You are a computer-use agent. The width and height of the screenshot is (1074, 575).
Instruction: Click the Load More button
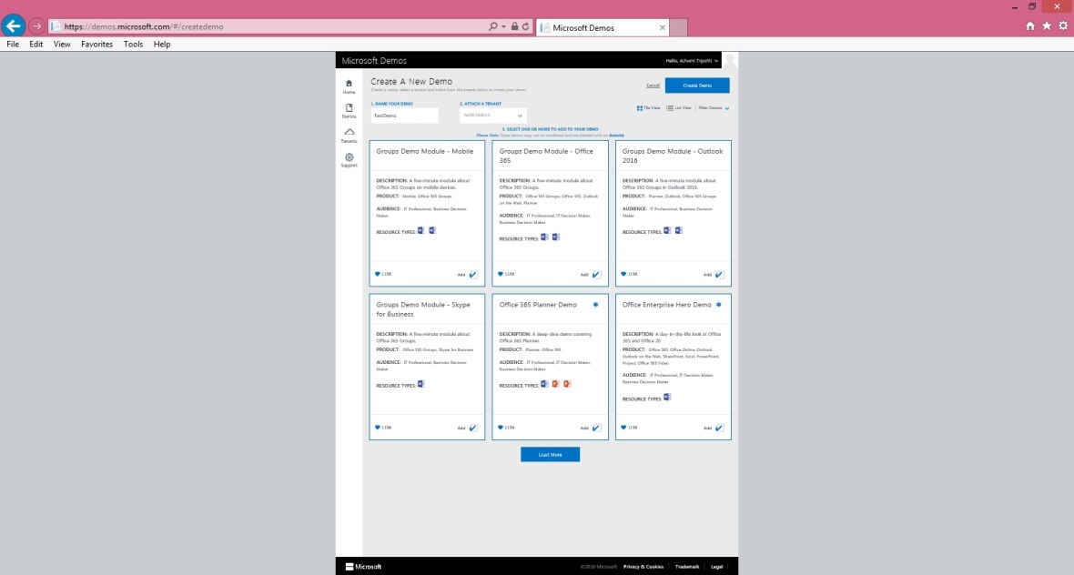[x=550, y=454]
